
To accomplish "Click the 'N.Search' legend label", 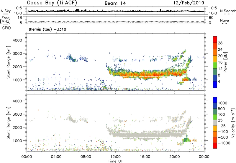I will 228,11.
